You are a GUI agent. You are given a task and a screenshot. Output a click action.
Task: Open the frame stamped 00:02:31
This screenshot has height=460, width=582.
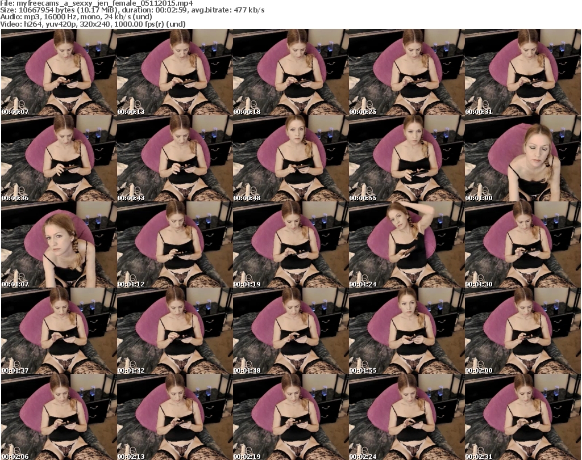[522, 417]
